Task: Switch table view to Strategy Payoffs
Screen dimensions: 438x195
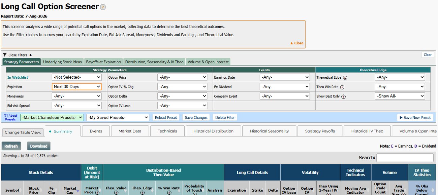Action: tap(320, 131)
